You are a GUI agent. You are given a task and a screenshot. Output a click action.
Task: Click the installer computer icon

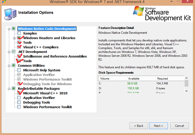(10, 14)
